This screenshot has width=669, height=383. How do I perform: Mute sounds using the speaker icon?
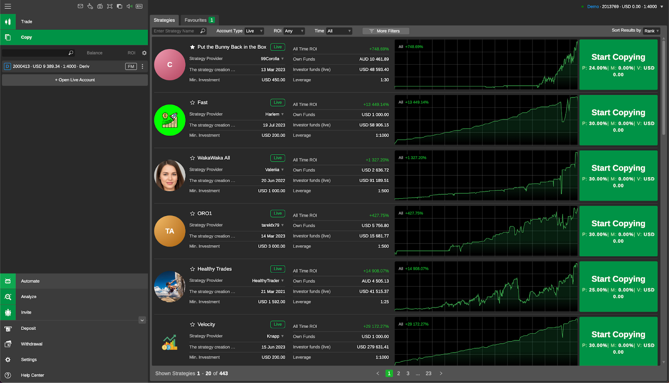[x=129, y=6]
